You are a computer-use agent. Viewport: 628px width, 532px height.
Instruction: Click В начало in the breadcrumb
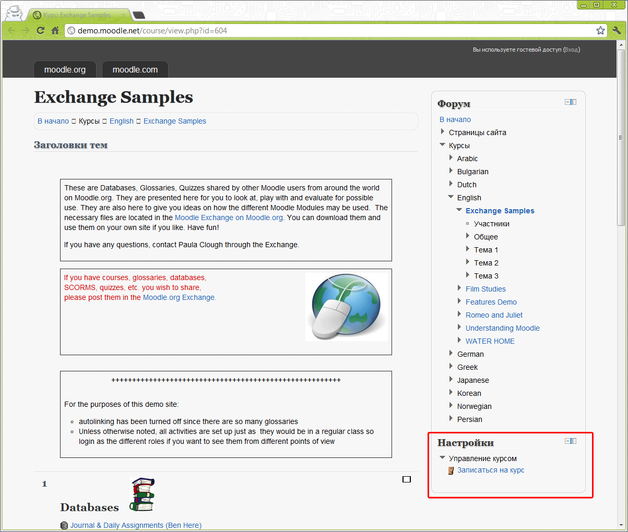click(53, 121)
